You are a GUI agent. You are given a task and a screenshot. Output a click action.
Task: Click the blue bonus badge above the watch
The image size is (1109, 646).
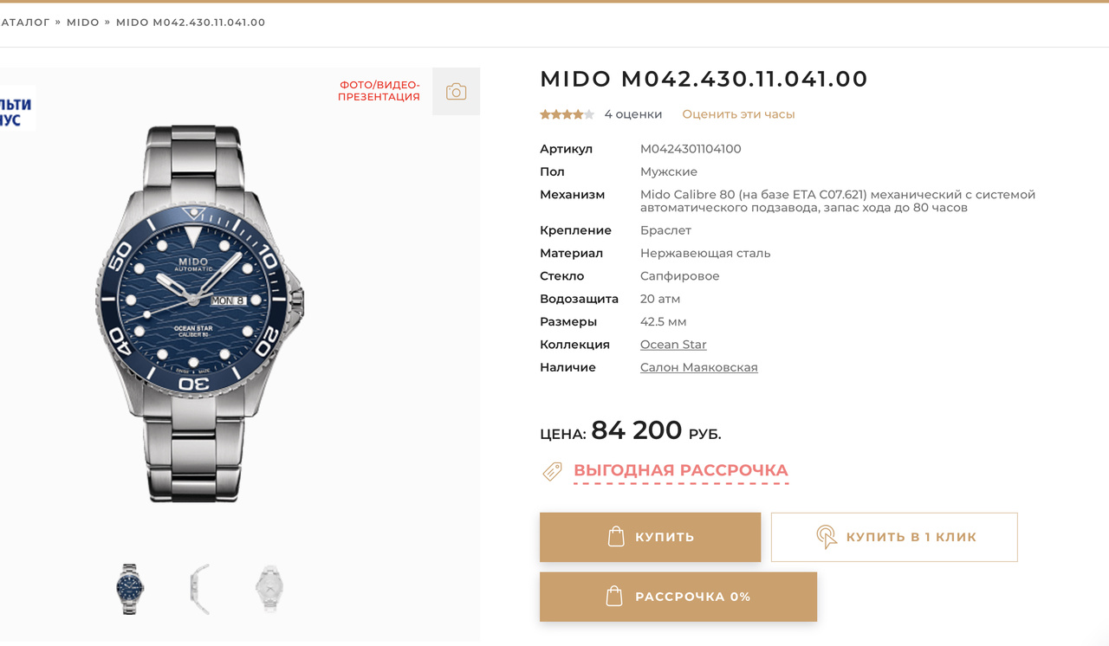(x=16, y=110)
